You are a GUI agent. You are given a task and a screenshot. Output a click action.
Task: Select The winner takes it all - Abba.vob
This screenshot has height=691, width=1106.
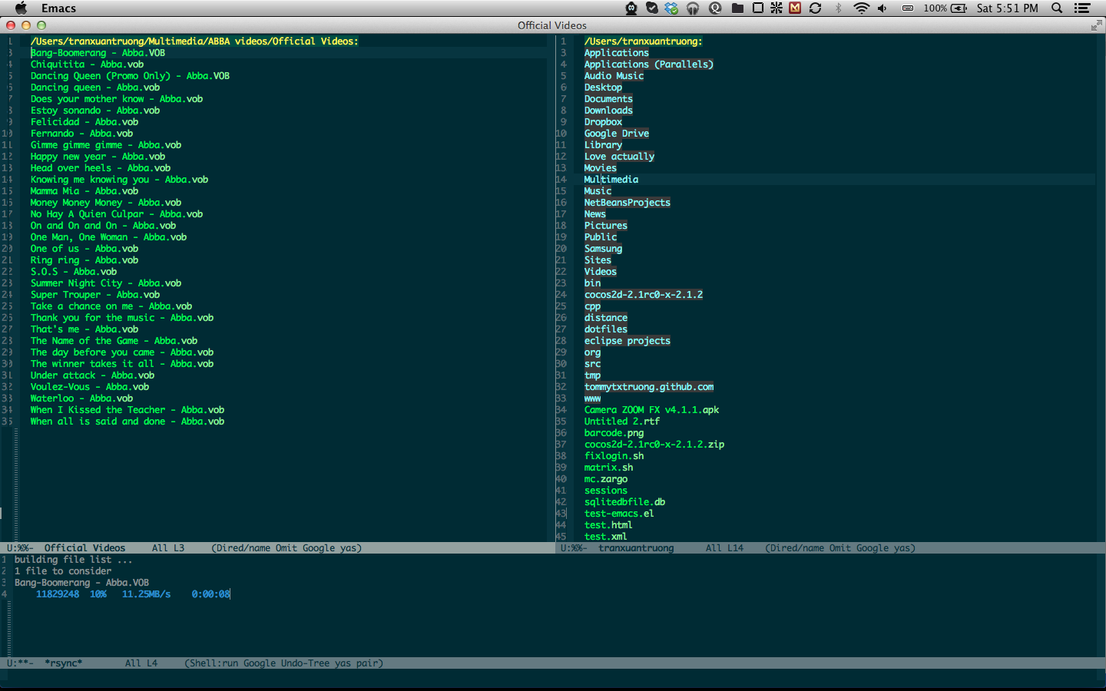(x=122, y=364)
